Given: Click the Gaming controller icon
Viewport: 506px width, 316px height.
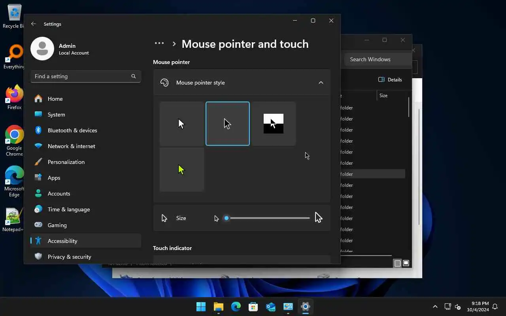Looking at the screenshot, I should 38,225.
